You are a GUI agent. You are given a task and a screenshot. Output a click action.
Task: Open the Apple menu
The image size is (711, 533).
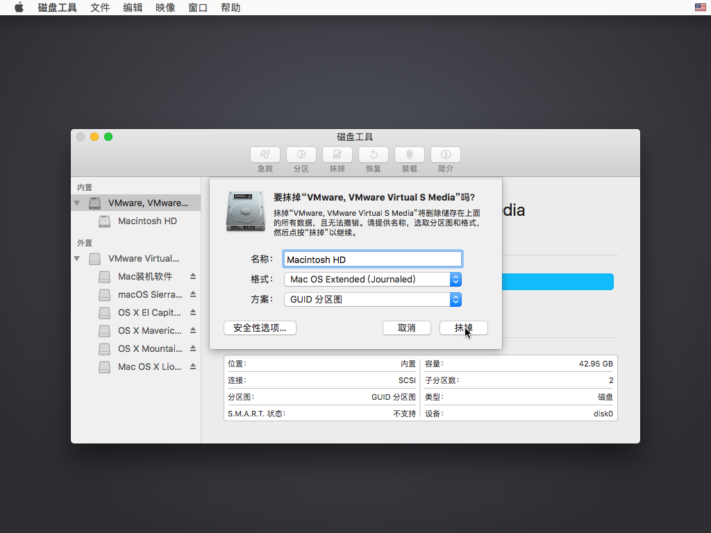[19, 7]
